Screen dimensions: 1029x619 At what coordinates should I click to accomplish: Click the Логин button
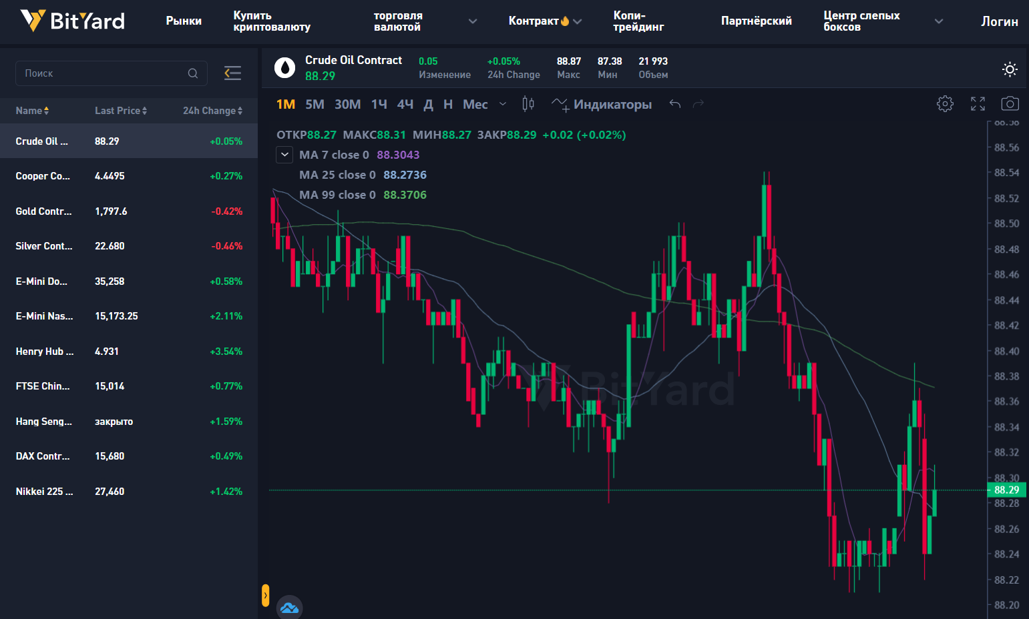1000,21
